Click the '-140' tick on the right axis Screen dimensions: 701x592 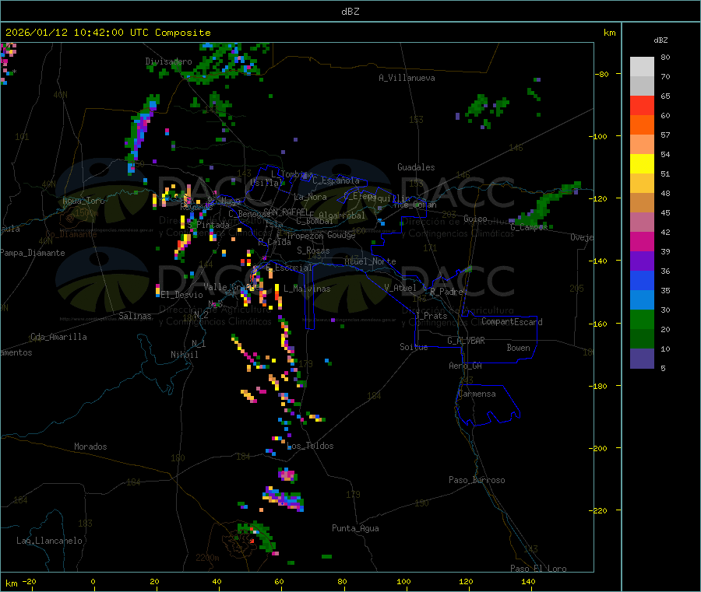600,261
